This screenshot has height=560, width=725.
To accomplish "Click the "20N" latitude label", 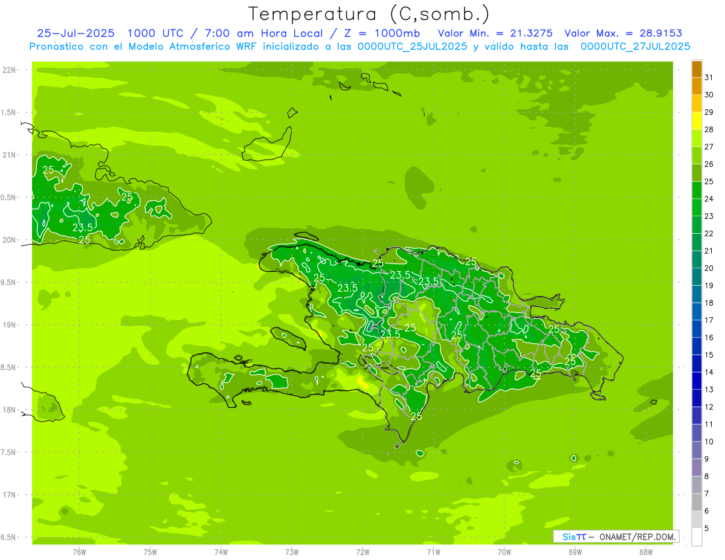I will click(10, 240).
